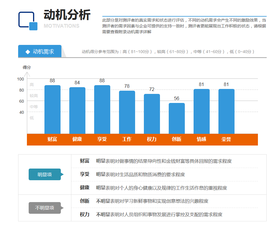Select the 动机需求 tab
Viewport: 274px width, 226px height.
[40, 52]
